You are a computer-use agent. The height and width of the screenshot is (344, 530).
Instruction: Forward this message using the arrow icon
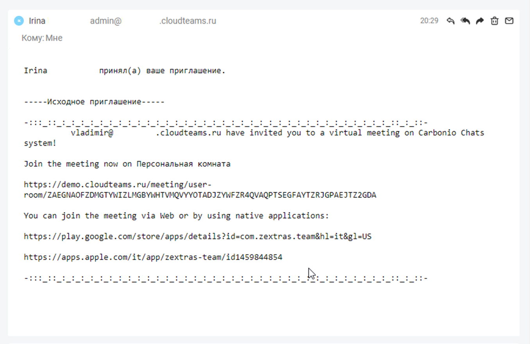[480, 21]
